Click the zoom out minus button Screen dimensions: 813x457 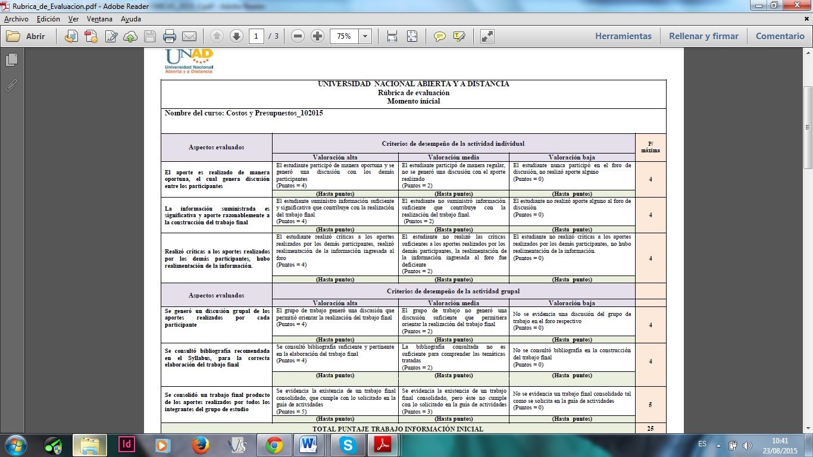click(298, 36)
